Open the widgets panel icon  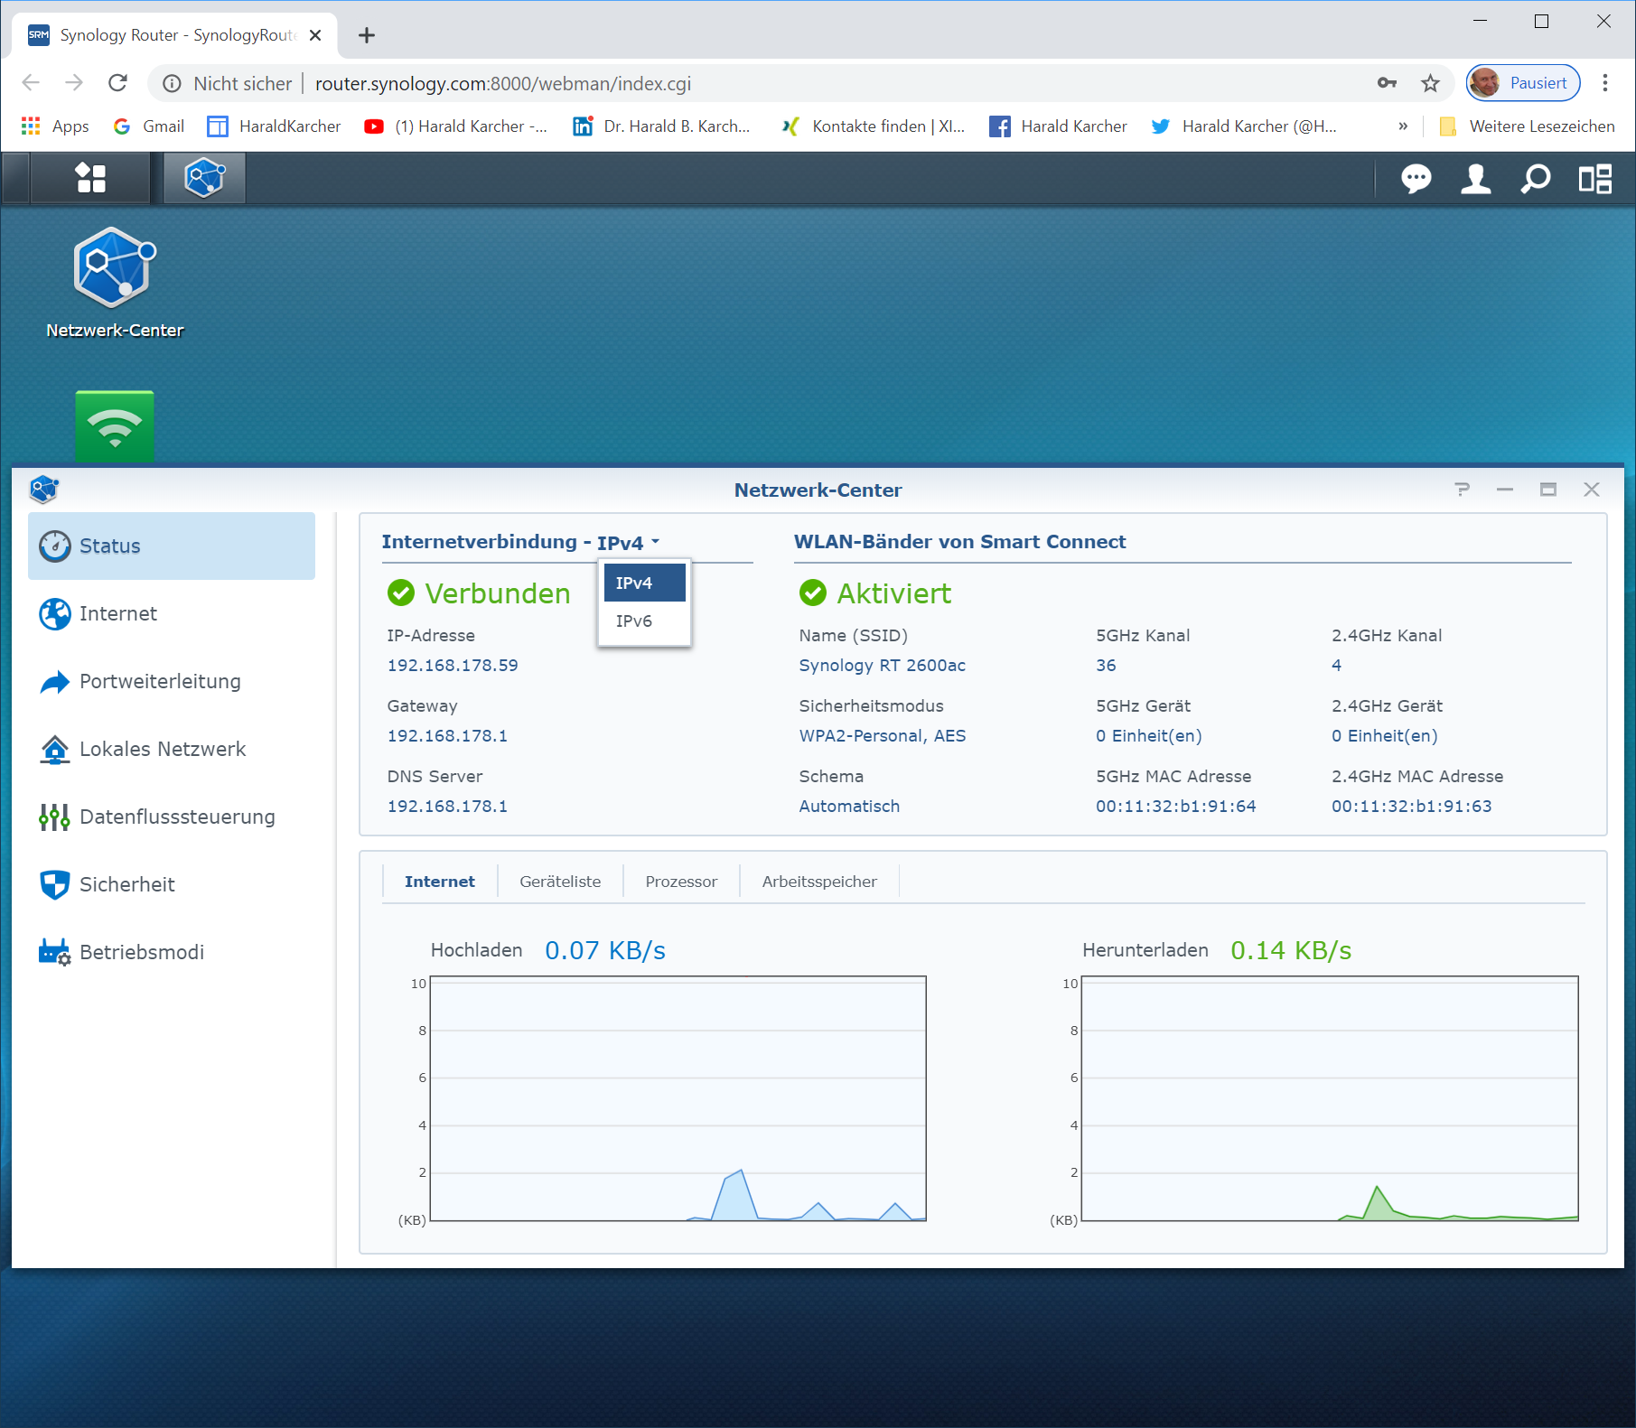tap(1594, 179)
